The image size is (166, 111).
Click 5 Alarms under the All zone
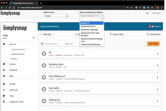[59, 55]
